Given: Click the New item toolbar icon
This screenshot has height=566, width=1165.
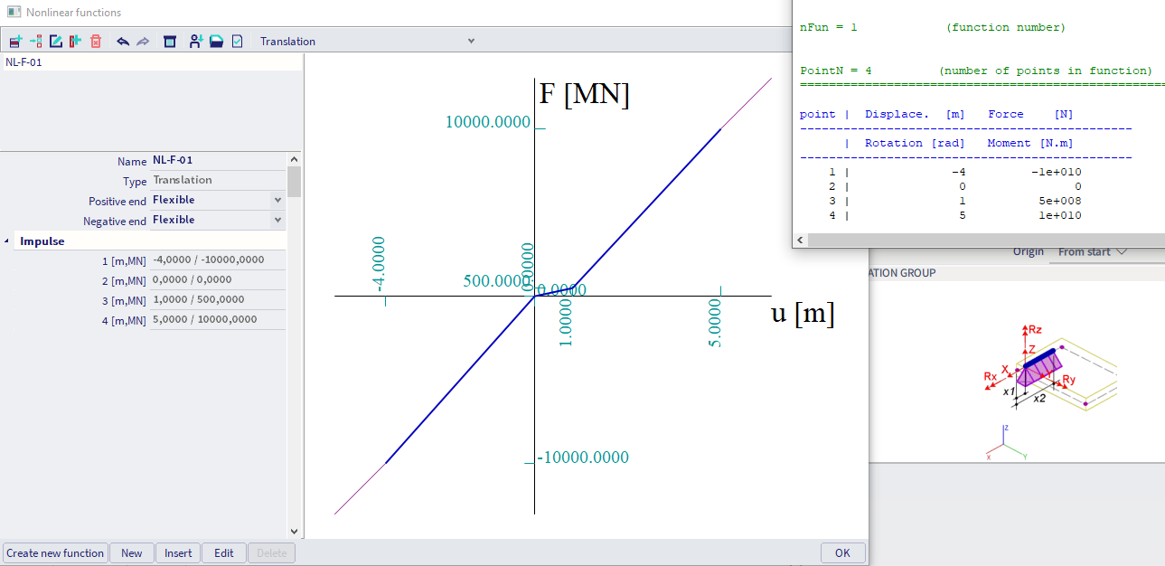Looking at the screenshot, I should [x=15, y=42].
